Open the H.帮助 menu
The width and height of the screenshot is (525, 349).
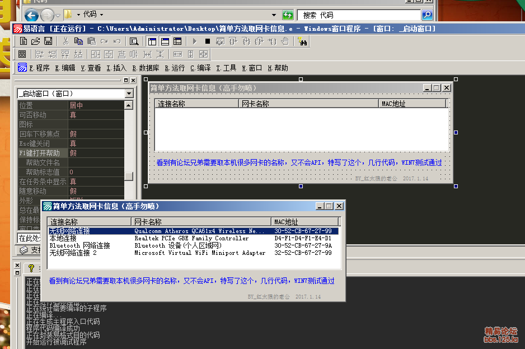278,68
